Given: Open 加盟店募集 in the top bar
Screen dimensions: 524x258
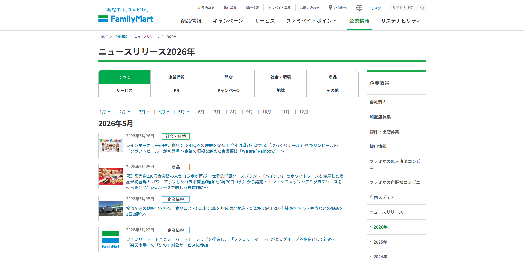Looking at the screenshot, I should pos(206,8).
